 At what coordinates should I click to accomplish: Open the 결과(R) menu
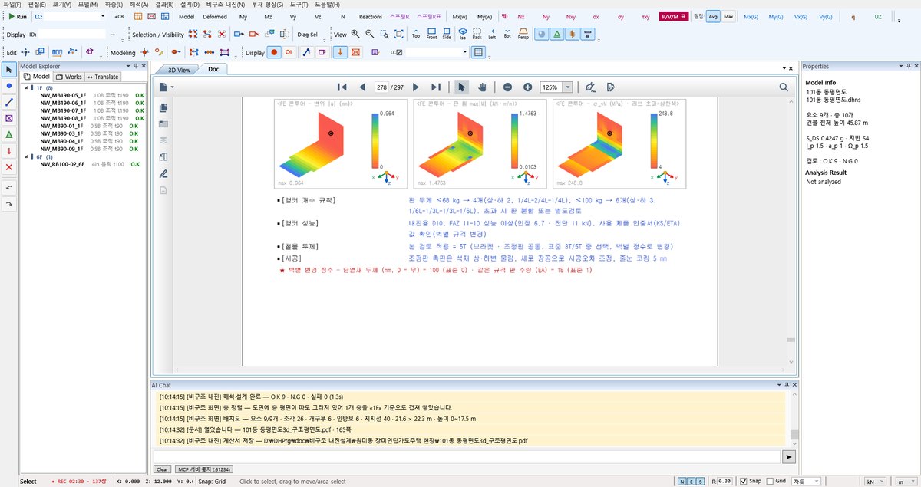pyautogui.click(x=163, y=5)
